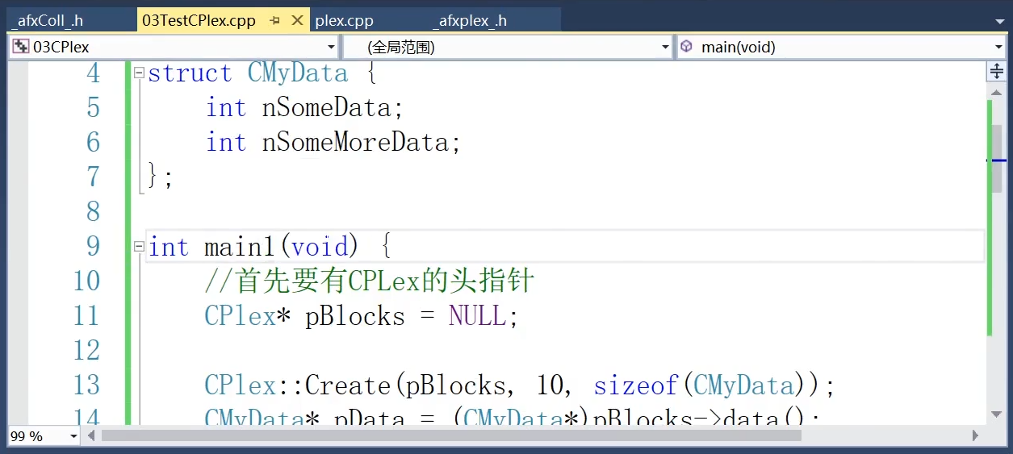Click 'void' in the main1 parameter list
The height and width of the screenshot is (454, 1013).
[320, 247]
